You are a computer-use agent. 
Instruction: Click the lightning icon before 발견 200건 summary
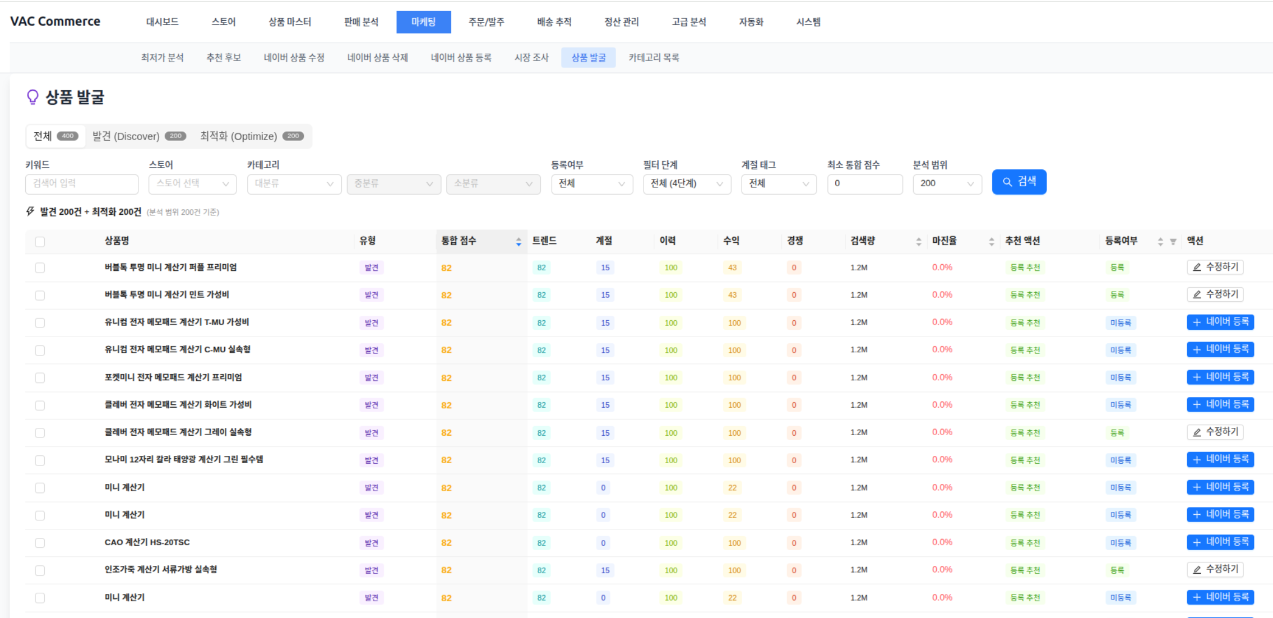click(x=30, y=211)
